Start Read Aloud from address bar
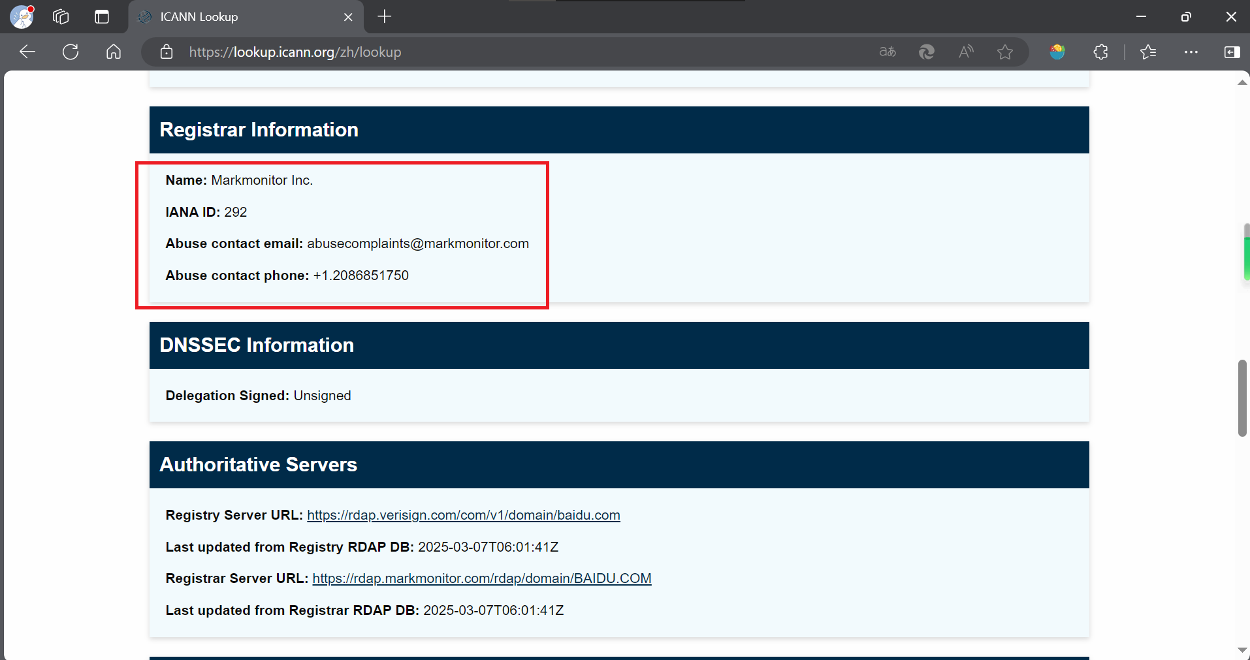Image resolution: width=1250 pixels, height=660 pixels. point(966,52)
